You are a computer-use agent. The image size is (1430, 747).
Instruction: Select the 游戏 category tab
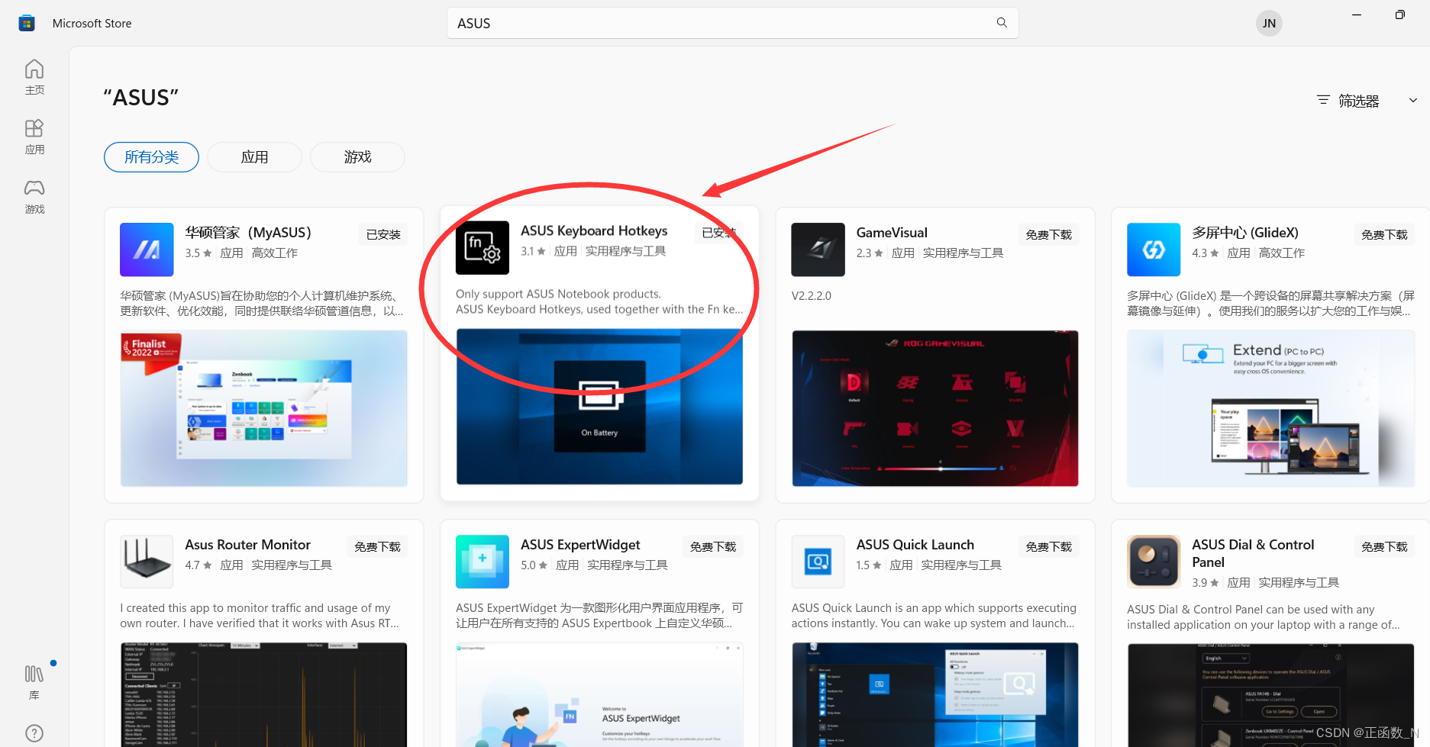pos(357,157)
